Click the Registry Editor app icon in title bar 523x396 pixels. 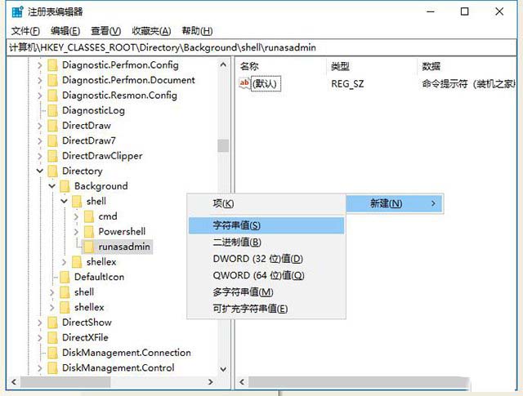(x=17, y=11)
